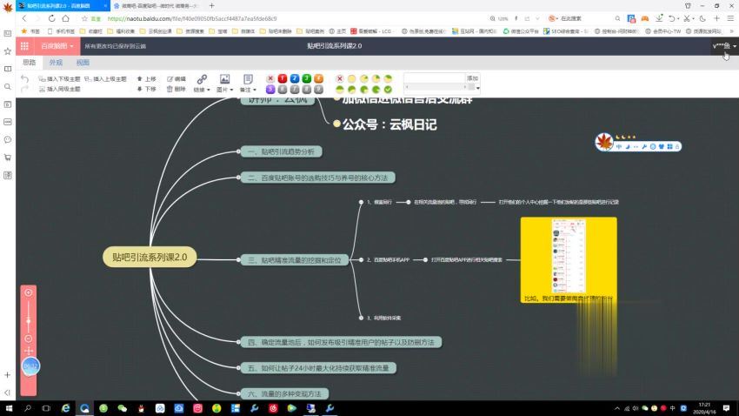The image size is (739, 416).
Task: Switch to the 外观 tab
Action: point(57,63)
